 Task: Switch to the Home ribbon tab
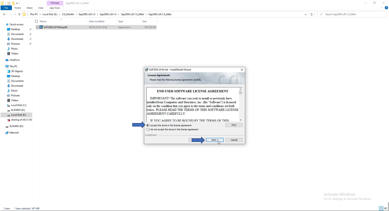[x=18, y=8]
